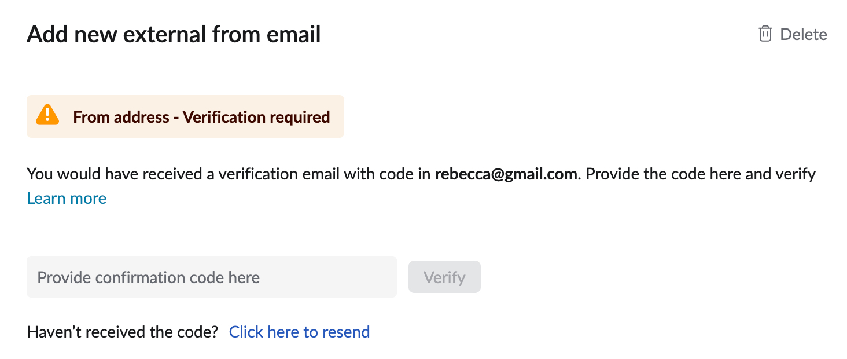This screenshot has width=847, height=359.
Task: Click the peach-colored verification alert banner
Action: 185,116
